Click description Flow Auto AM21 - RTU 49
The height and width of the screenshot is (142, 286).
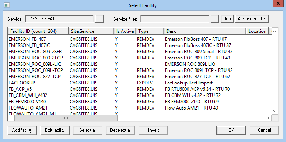[x=191, y=108]
